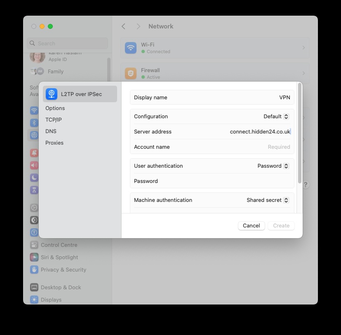Image resolution: width=341 pixels, height=335 pixels.
Task: Click the Password entry field
Action: pyautogui.click(x=212, y=181)
